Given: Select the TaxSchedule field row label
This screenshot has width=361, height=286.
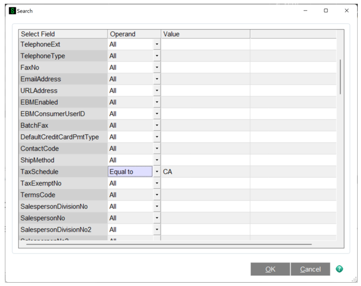Looking at the screenshot, I should pyautogui.click(x=63, y=172).
